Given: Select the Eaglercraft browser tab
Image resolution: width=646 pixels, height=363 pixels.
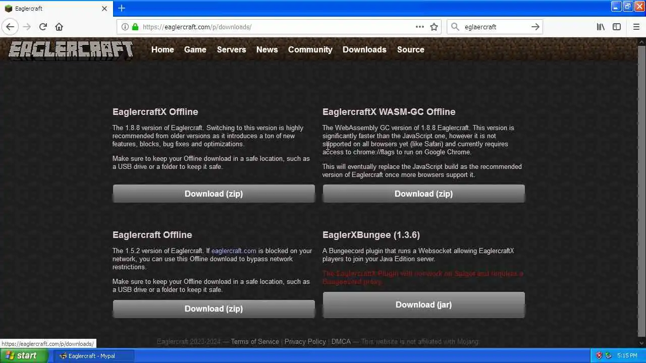Looking at the screenshot, I should [x=56, y=9].
